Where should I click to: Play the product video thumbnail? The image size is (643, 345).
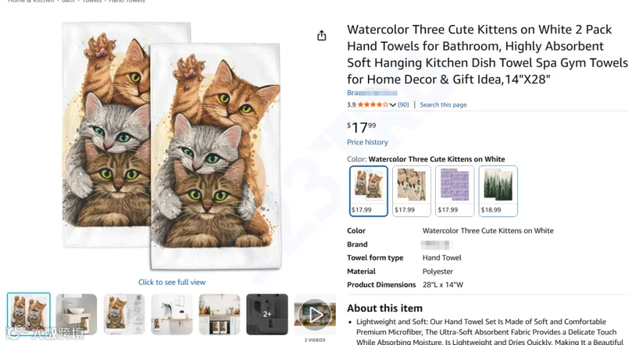[x=315, y=315]
